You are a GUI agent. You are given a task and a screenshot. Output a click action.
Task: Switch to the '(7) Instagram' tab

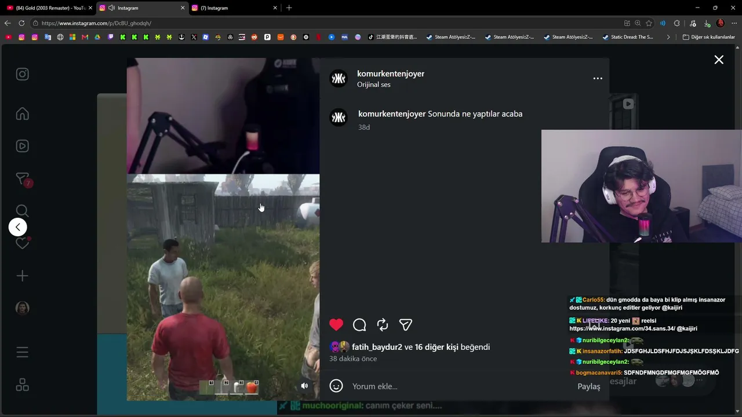[x=234, y=8]
